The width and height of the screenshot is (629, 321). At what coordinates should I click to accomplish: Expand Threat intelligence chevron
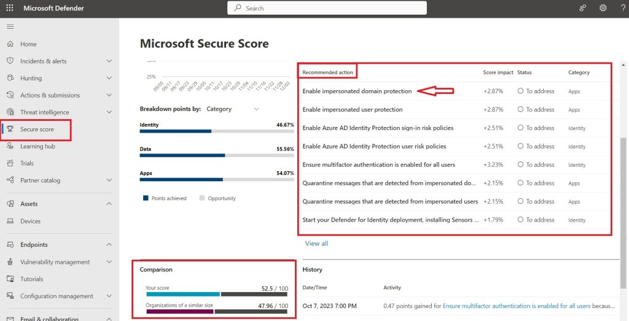pos(109,112)
